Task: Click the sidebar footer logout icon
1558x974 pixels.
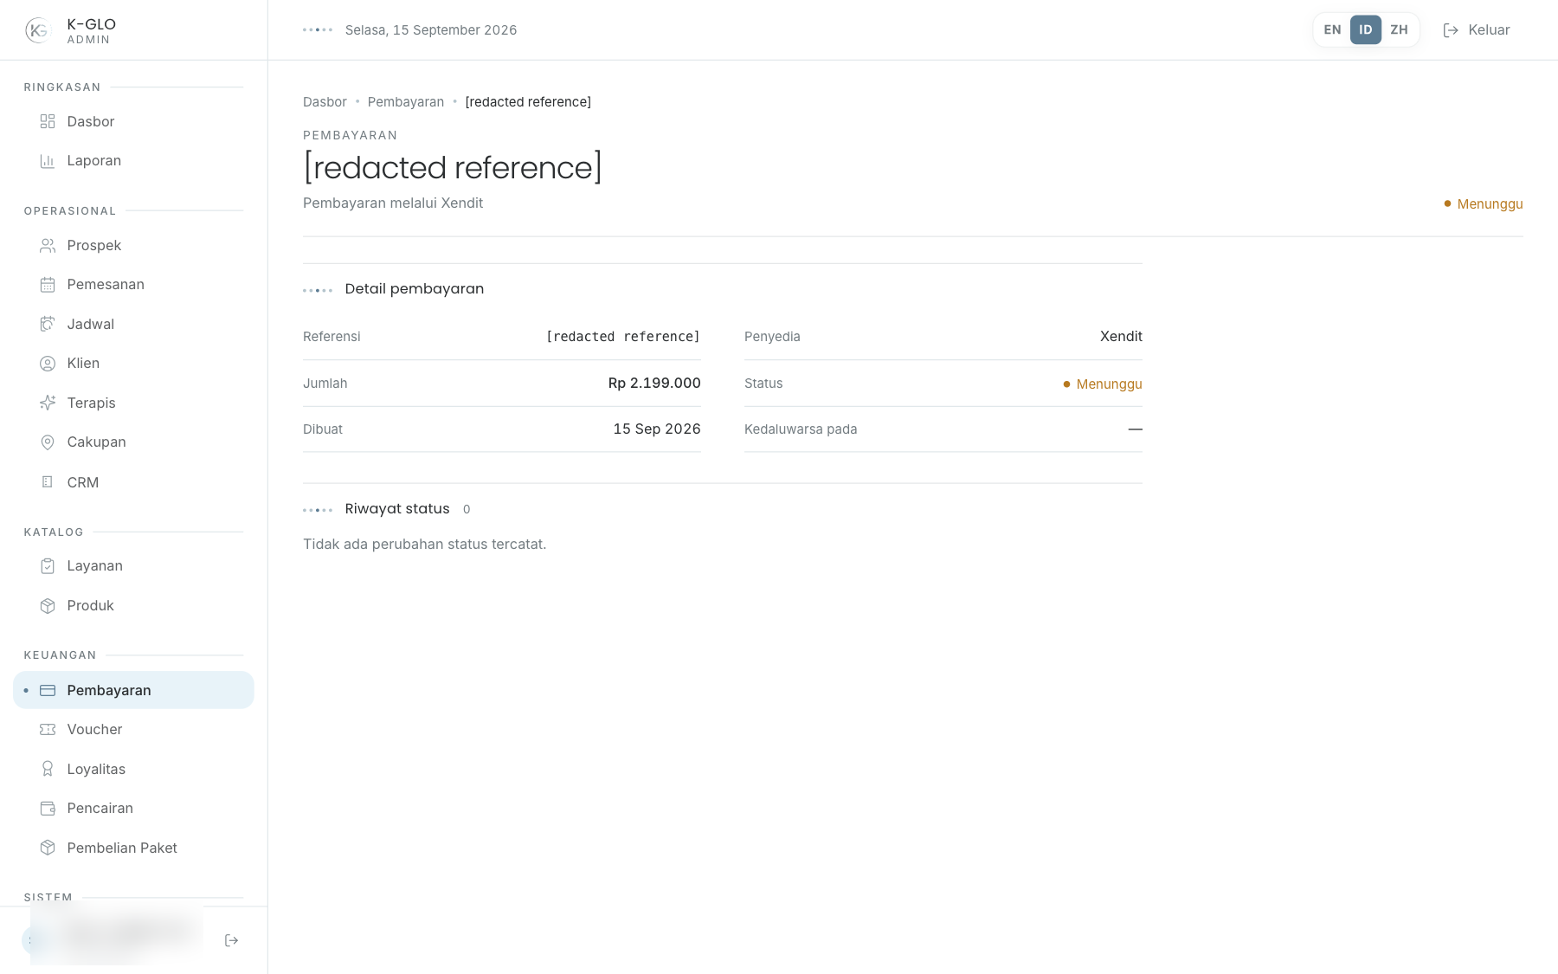Action: tap(231, 940)
